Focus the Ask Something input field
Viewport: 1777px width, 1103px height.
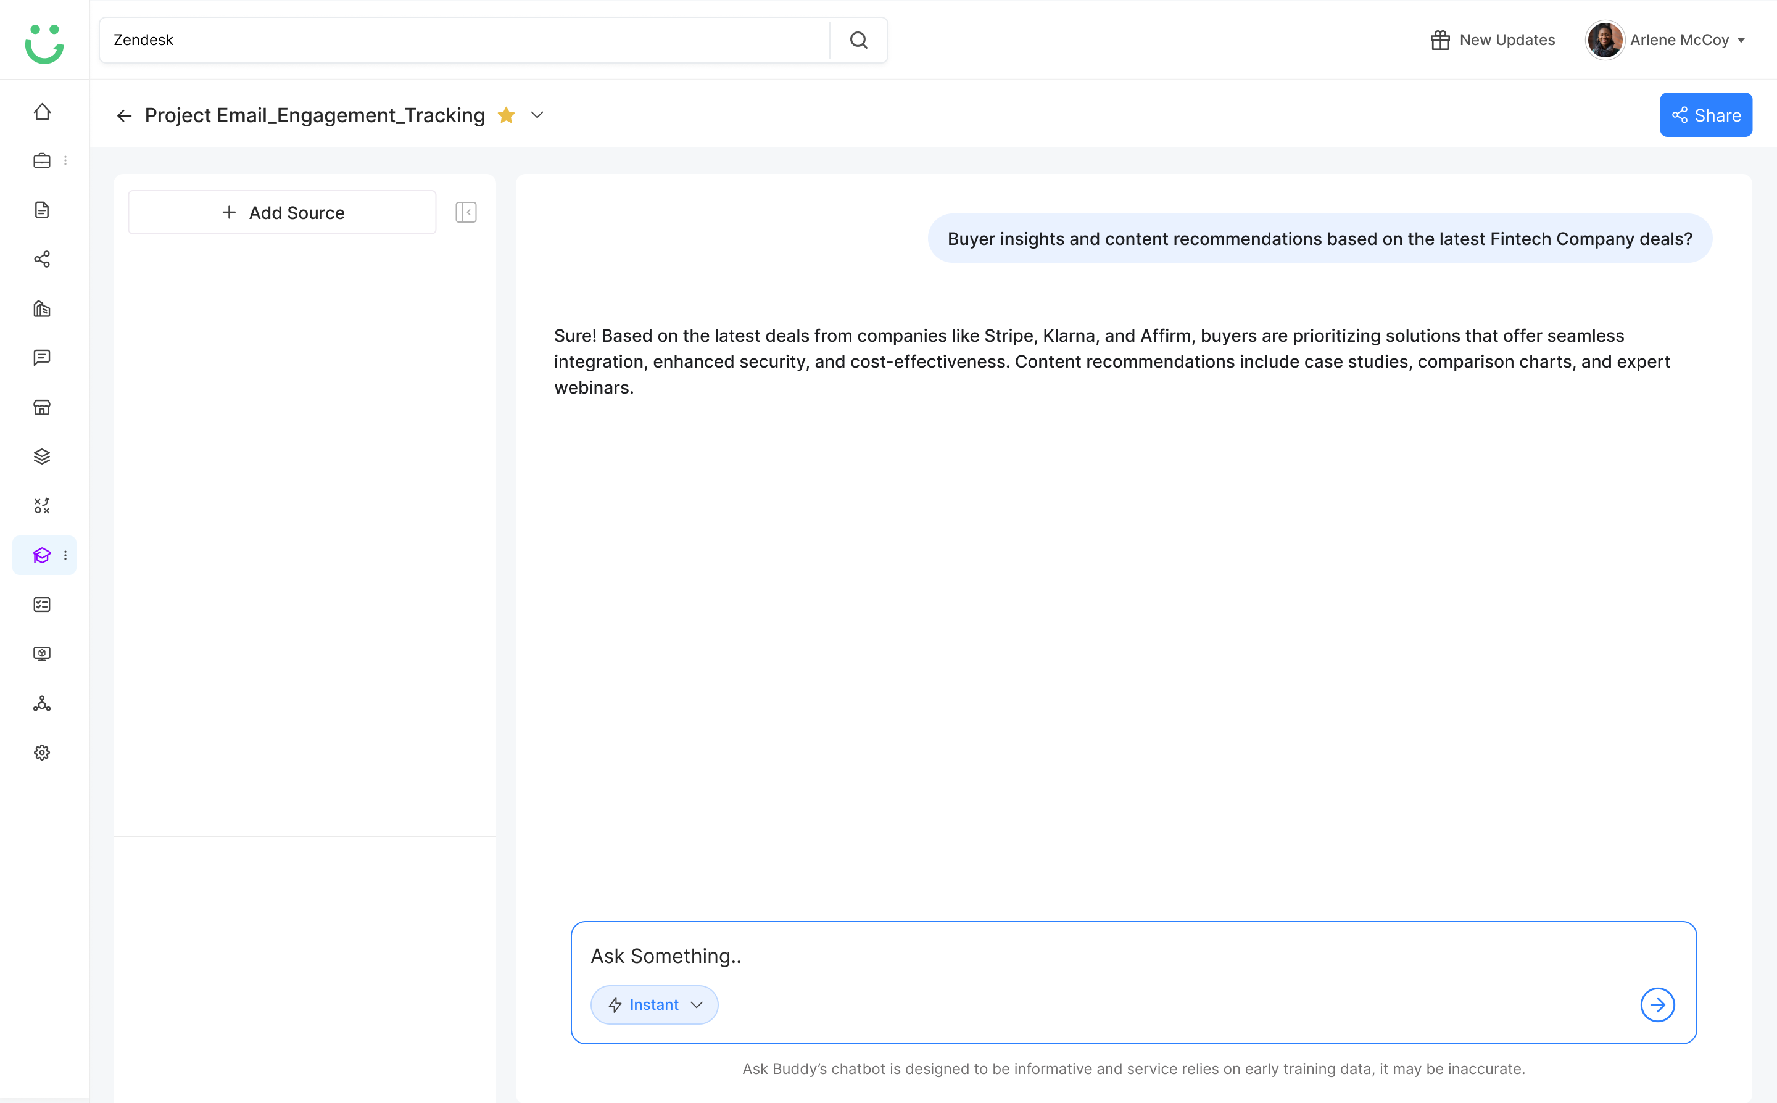1133,956
